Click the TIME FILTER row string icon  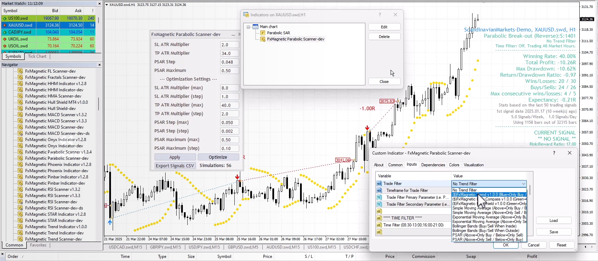[379, 218]
